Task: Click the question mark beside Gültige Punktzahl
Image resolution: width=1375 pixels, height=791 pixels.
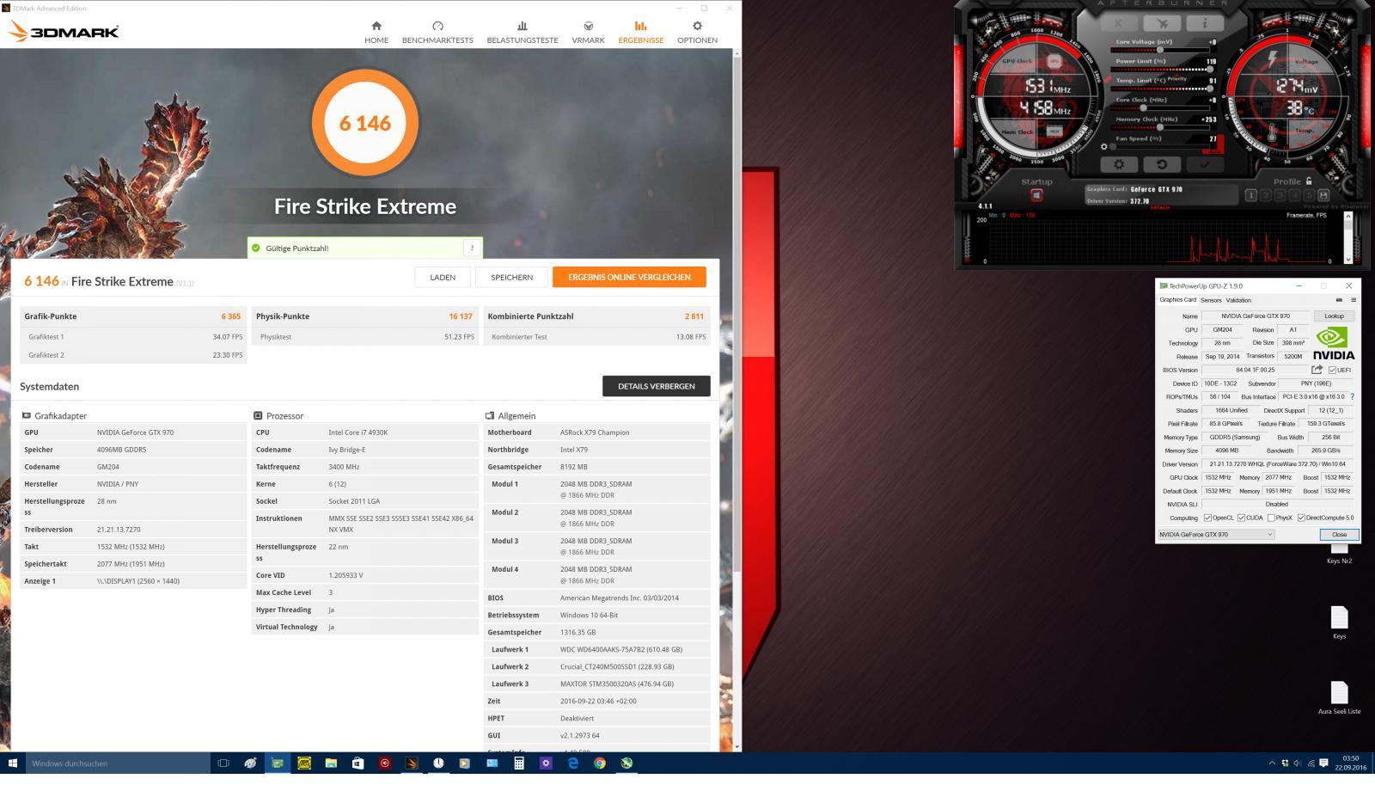Action: pyautogui.click(x=472, y=248)
